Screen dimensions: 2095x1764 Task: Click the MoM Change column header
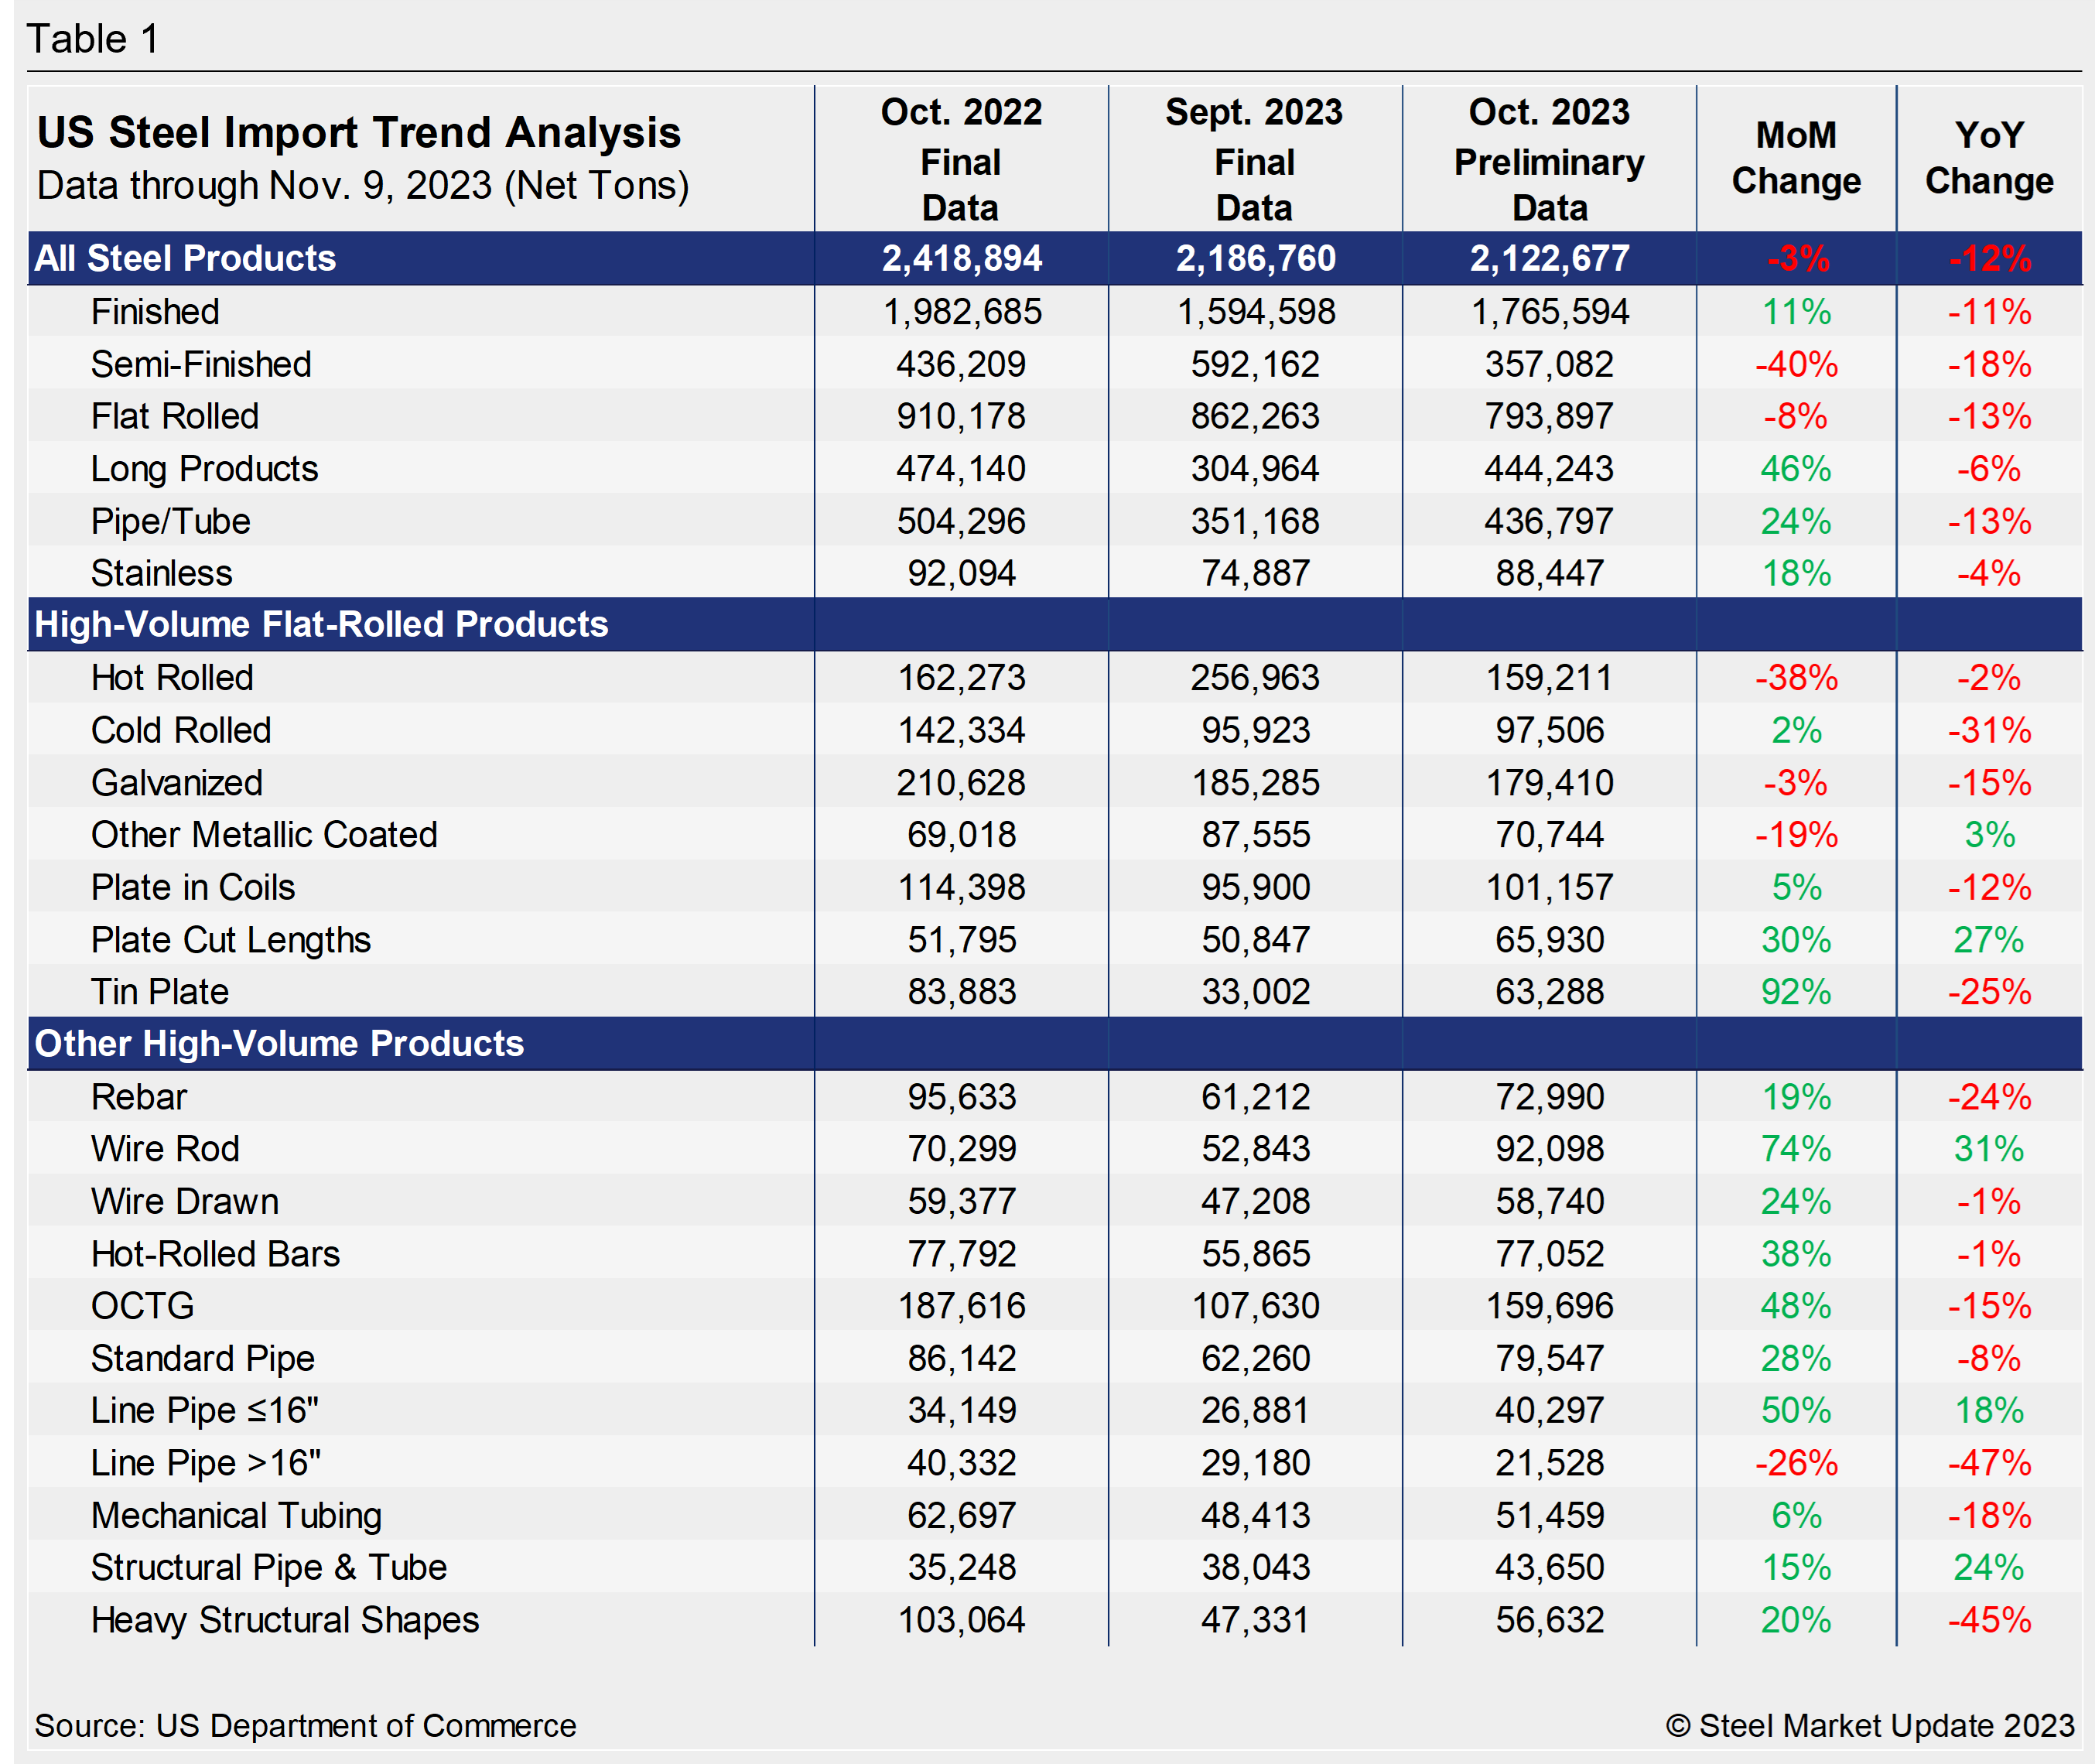pos(1795,158)
